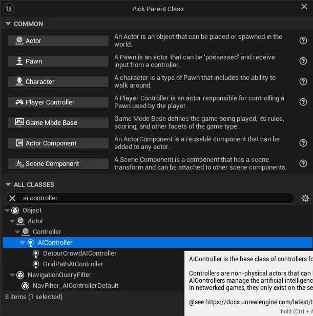
Task: Close the Pick Parent Class dialog
Action: click(304, 7)
